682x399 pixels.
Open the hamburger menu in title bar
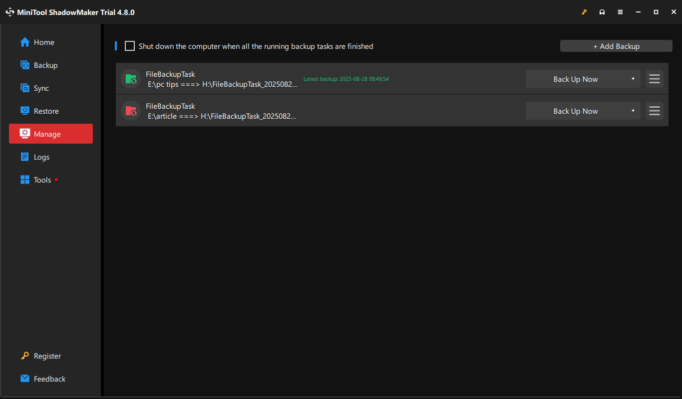click(x=620, y=12)
